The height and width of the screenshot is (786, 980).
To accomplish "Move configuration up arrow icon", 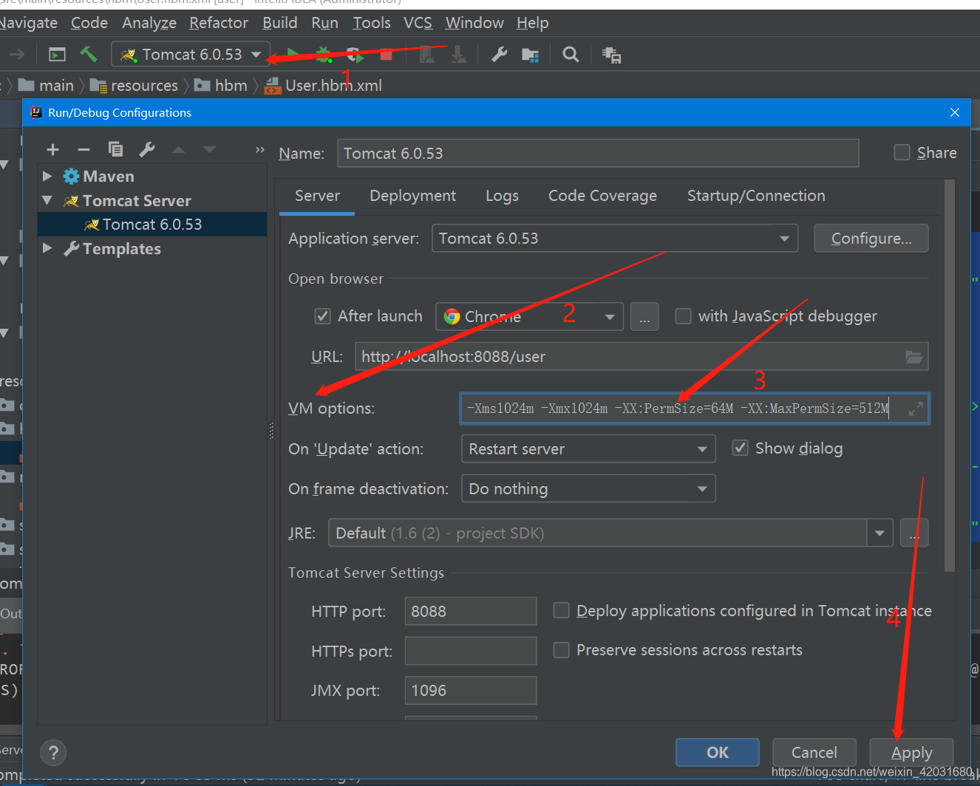I will [178, 150].
